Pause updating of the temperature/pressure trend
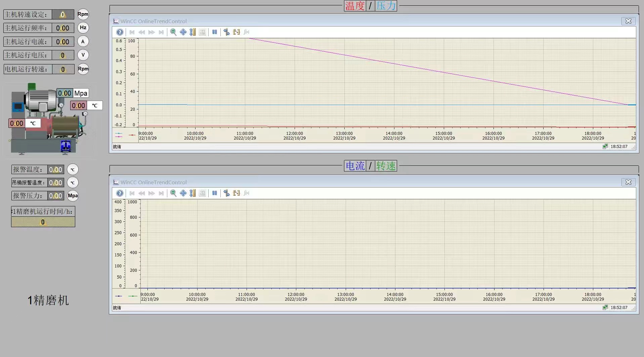The width and height of the screenshot is (644, 357). point(215,32)
